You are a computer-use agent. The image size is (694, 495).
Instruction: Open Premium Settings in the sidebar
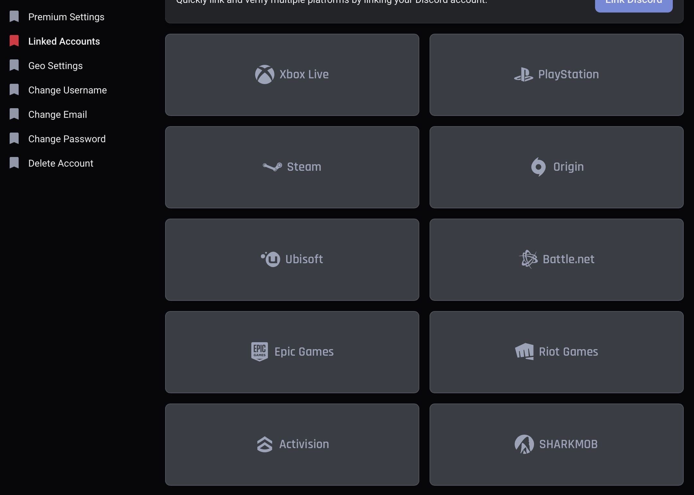point(66,17)
